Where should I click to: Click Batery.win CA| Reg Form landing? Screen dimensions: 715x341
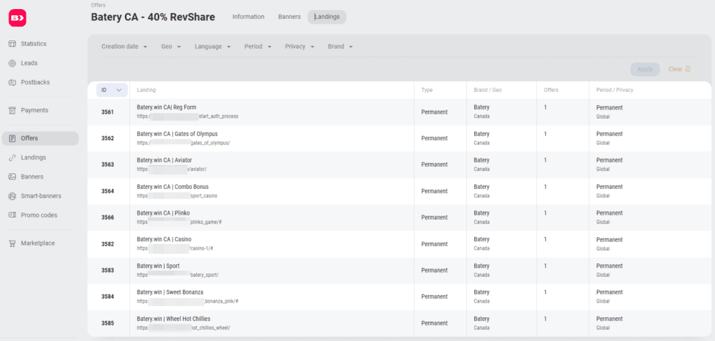(x=166, y=107)
